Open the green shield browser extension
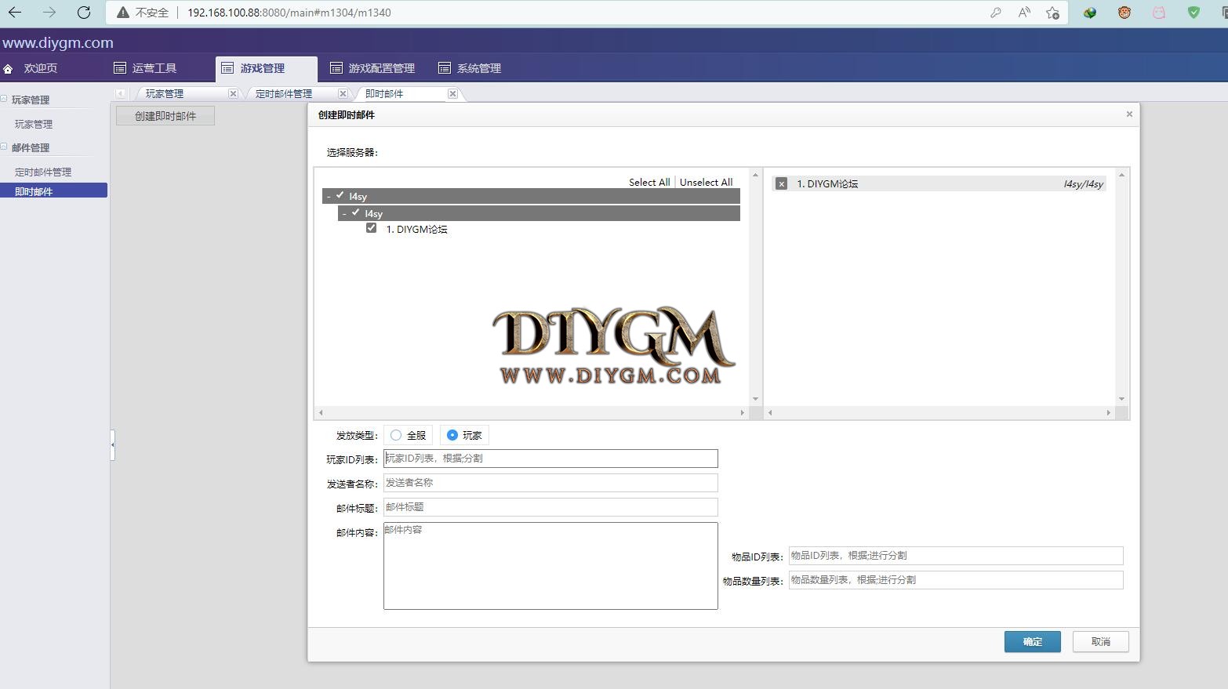 point(1193,13)
